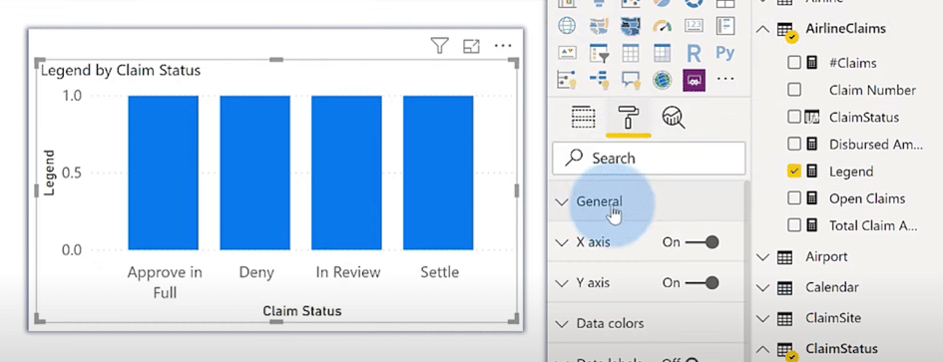
Task: Switch to the Fields pane tab
Action: [x=582, y=118]
